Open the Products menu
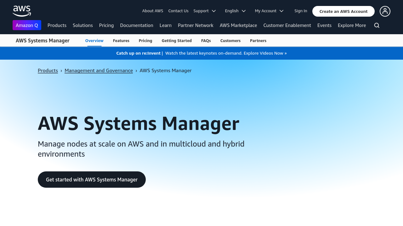Viewport: 403px width, 226px height. tap(57, 25)
